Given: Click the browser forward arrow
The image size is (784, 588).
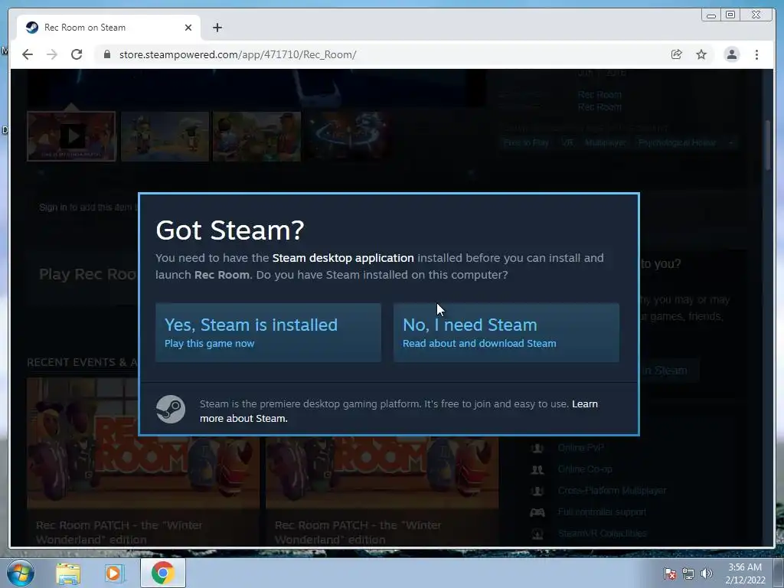Looking at the screenshot, I should click(x=52, y=54).
